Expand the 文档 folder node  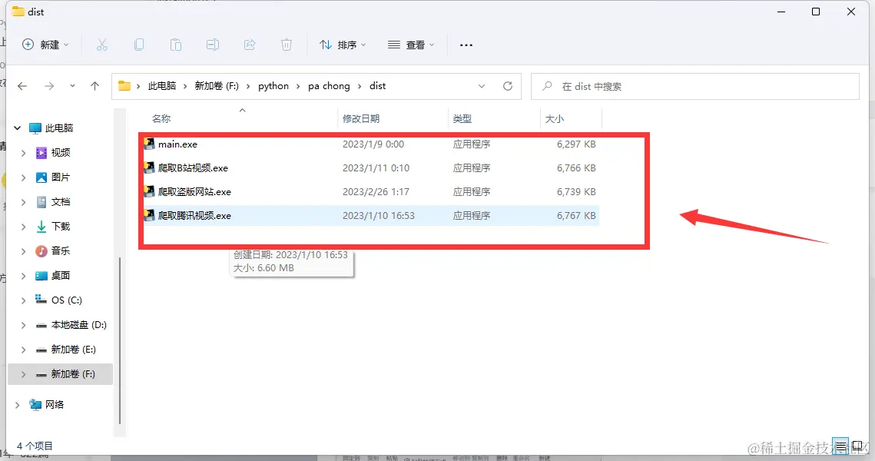[24, 202]
